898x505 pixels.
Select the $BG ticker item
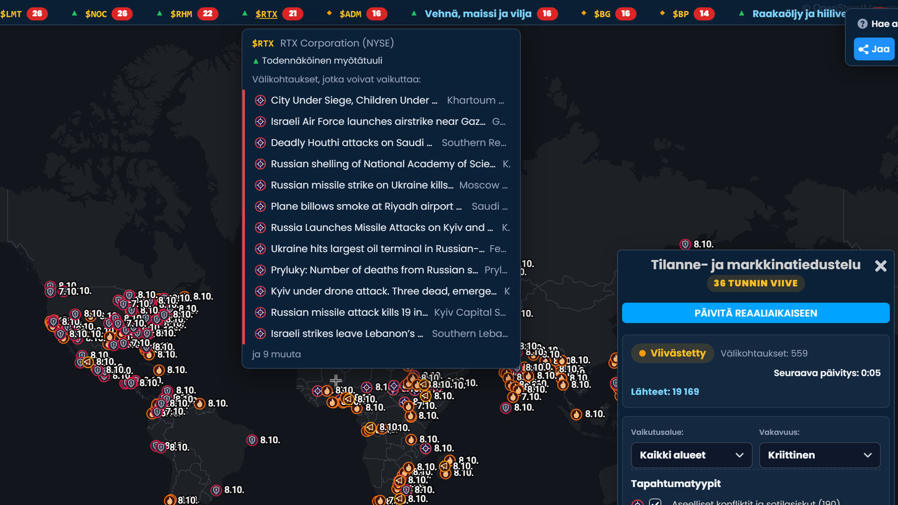609,13
